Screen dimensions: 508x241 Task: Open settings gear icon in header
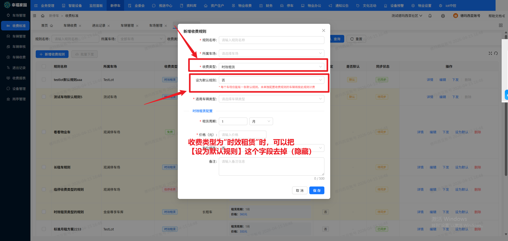tap(443, 16)
